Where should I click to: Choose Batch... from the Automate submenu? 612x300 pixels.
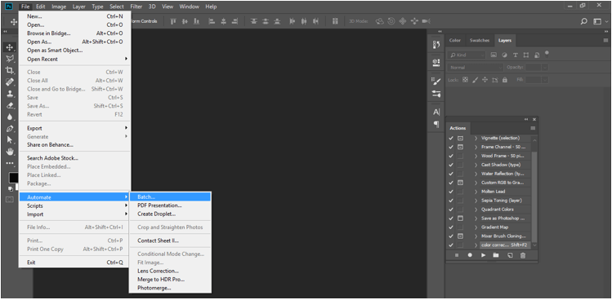tap(170, 196)
